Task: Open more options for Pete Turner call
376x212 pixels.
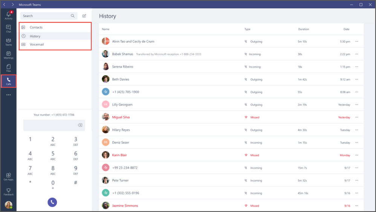Action: (356, 180)
